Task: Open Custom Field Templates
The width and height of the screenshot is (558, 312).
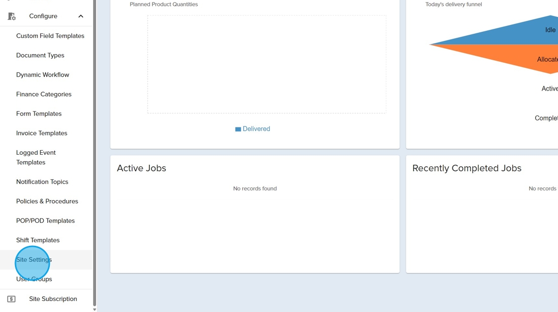Action: [x=50, y=36]
